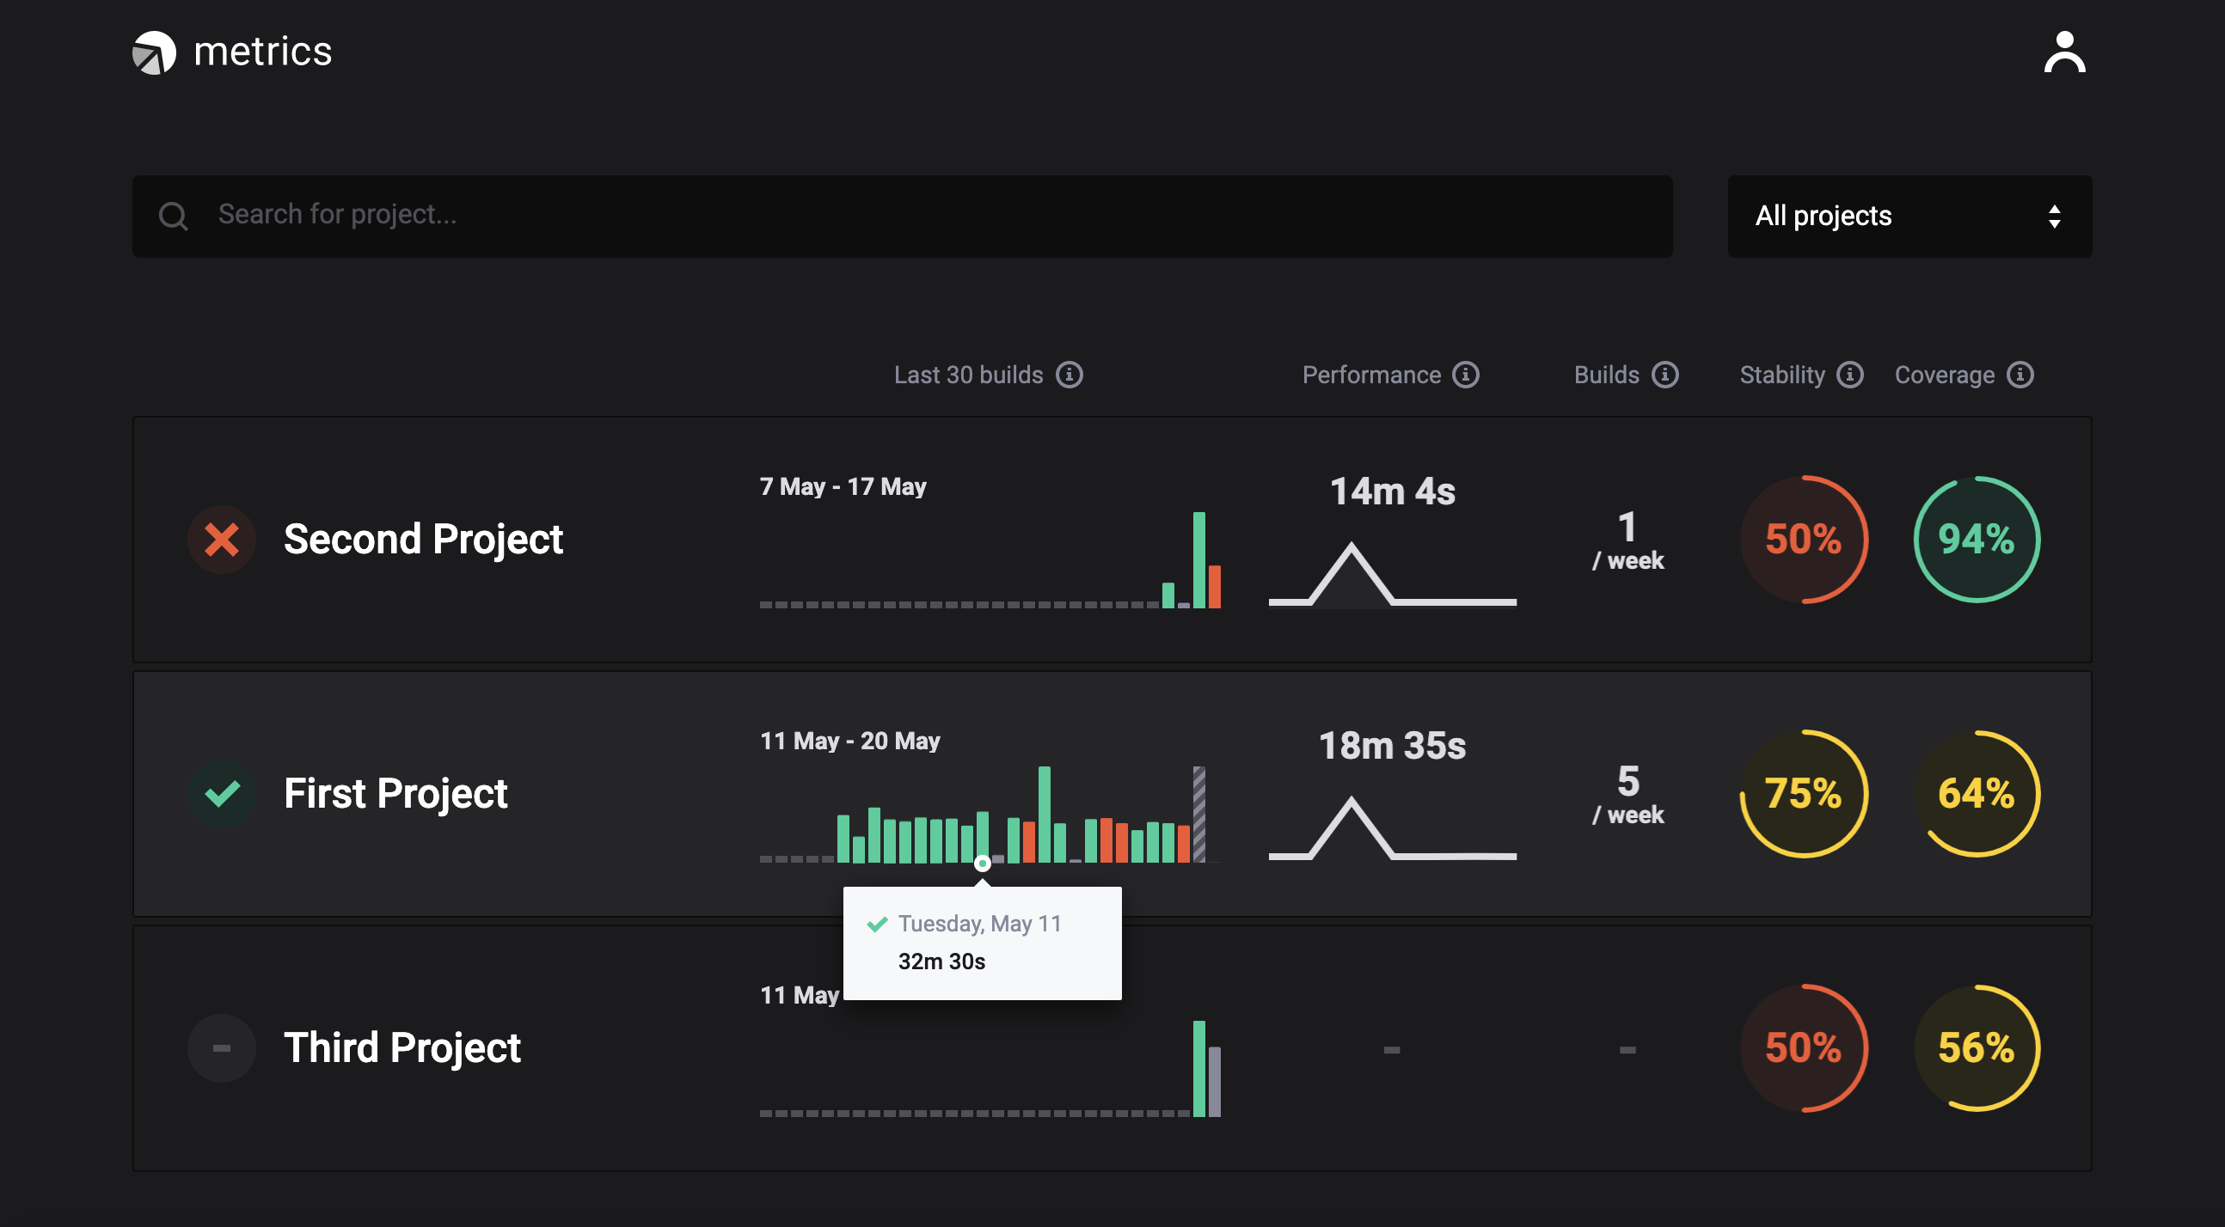Image resolution: width=2225 pixels, height=1227 pixels.
Task: Click the 75% stability circle for First Project
Action: click(x=1803, y=794)
